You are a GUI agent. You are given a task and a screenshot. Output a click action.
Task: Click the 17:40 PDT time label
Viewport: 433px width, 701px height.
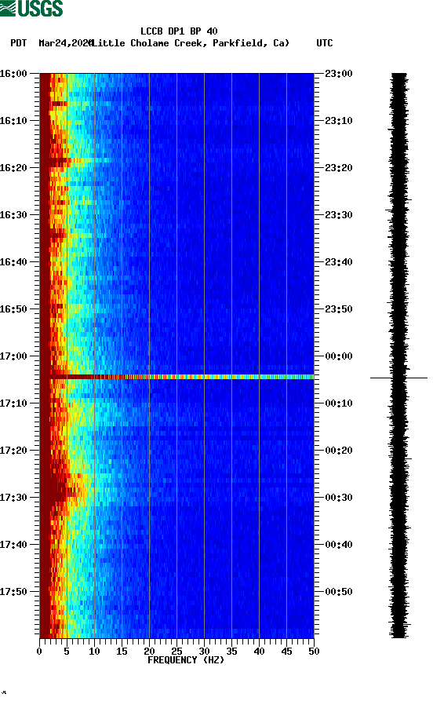click(13, 545)
